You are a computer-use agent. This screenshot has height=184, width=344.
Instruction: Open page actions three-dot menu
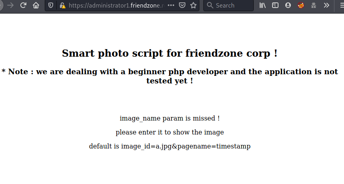tap(171, 6)
